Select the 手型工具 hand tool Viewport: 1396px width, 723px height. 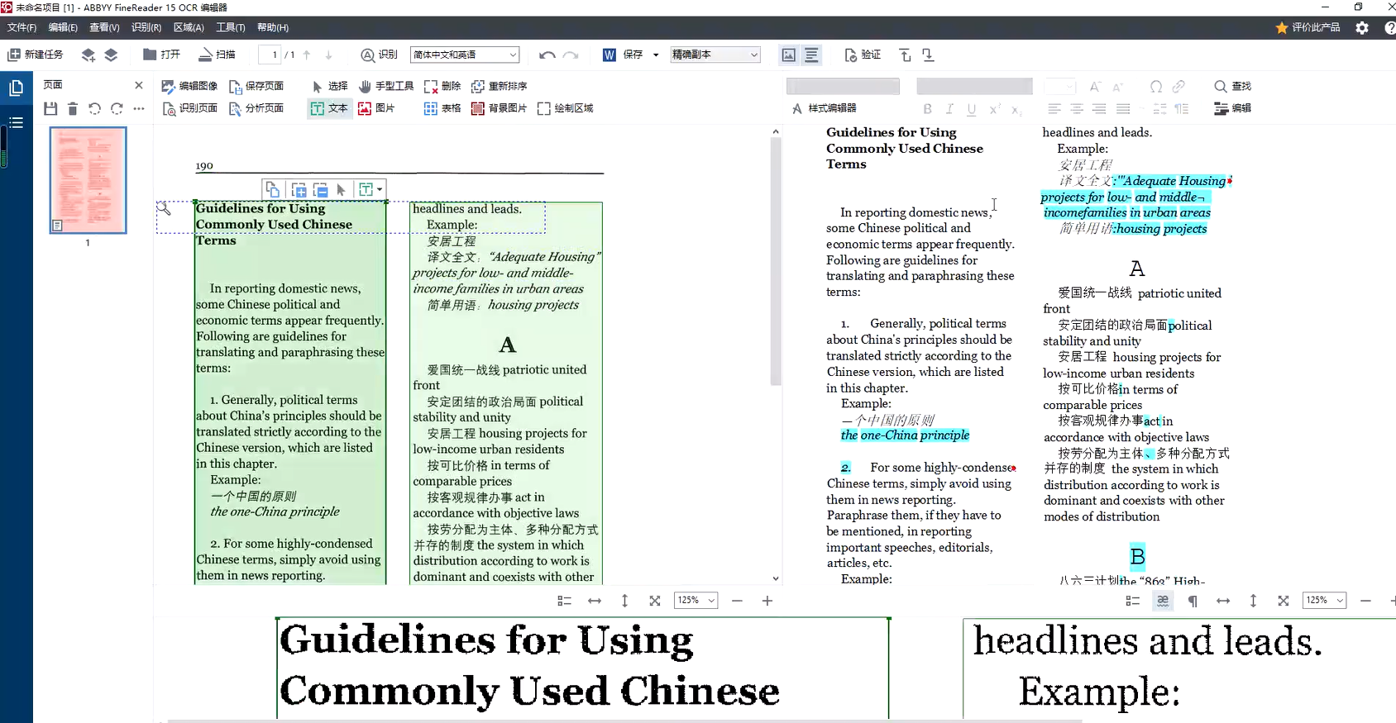coord(386,86)
